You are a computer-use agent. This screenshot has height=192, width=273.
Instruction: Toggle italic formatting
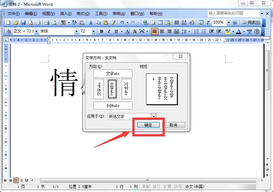109,31
